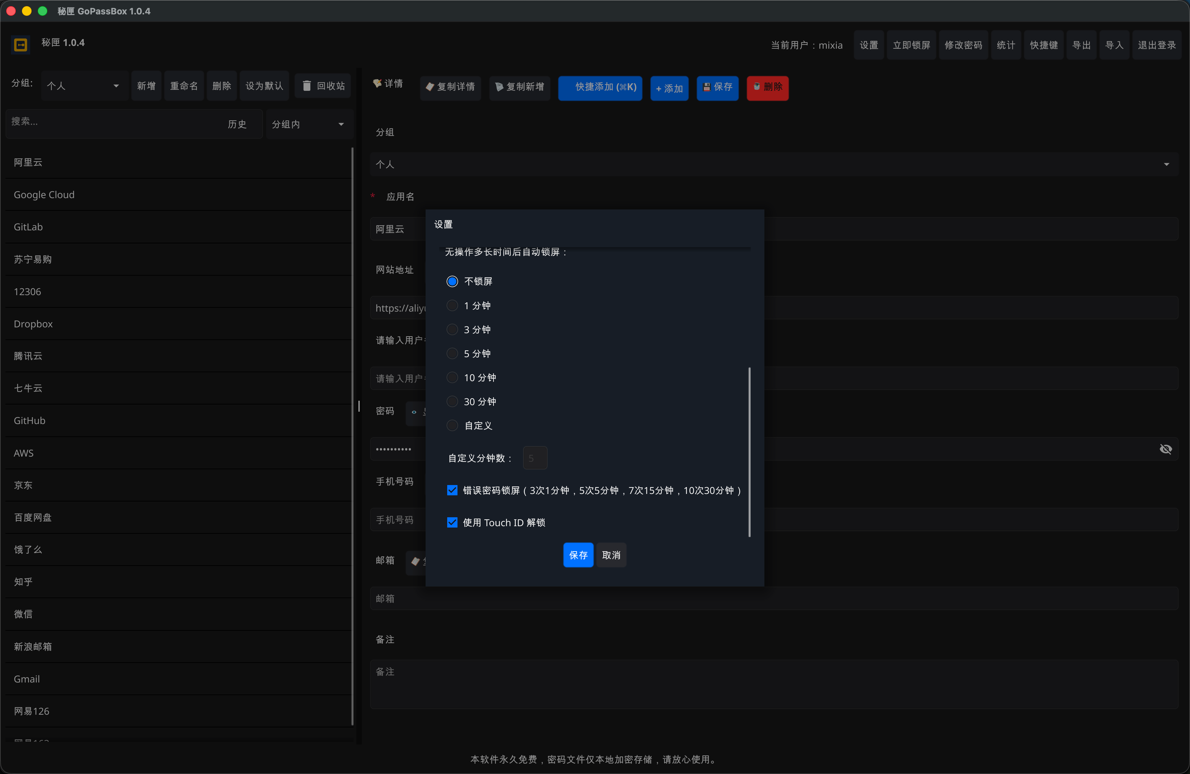Screen dimensions: 1190x774
Task: Open the 统计 (statistics) menu item
Action: click(1005, 45)
